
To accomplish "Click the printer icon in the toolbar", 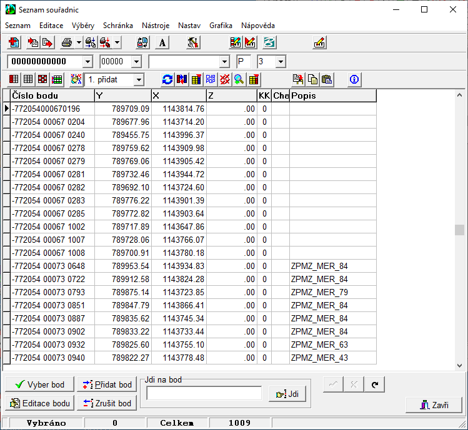I will click(66, 42).
